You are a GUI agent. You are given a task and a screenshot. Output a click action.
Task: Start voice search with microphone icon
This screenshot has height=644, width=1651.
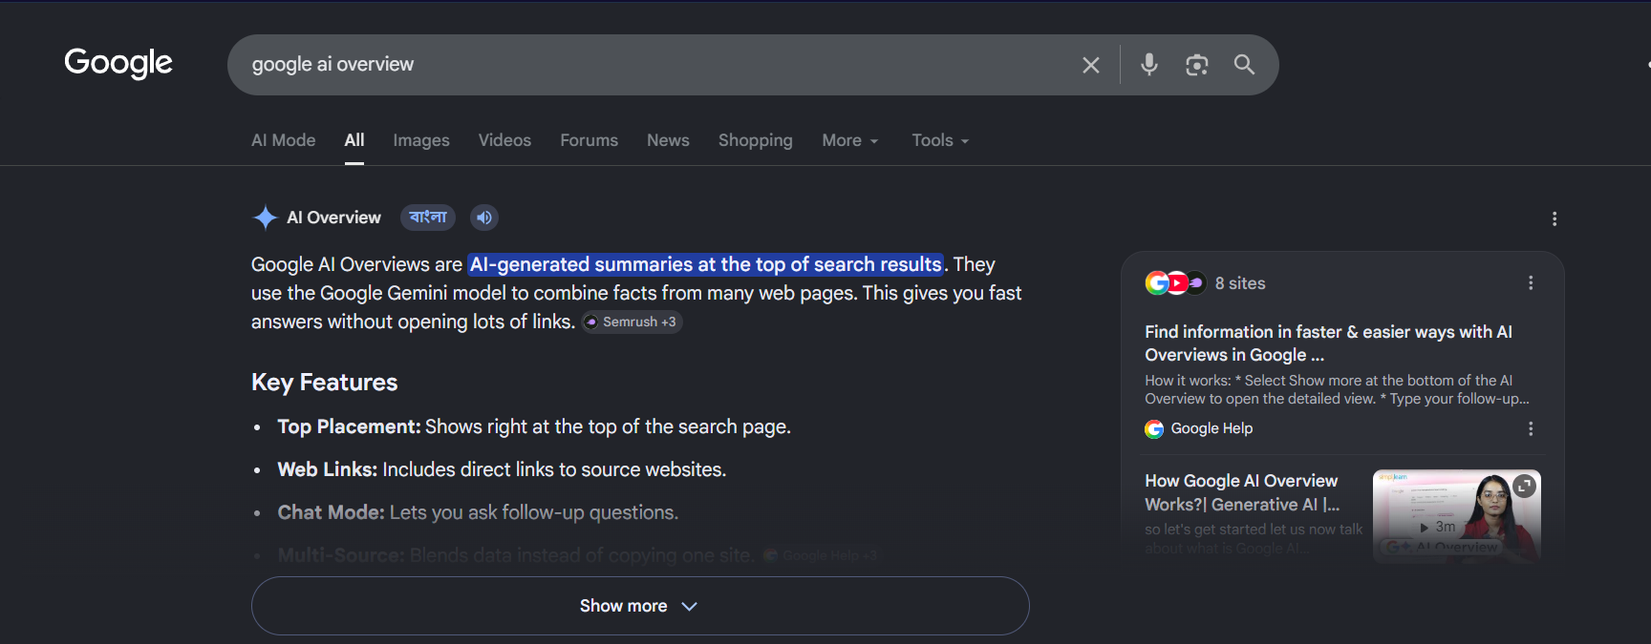pyautogui.click(x=1149, y=64)
